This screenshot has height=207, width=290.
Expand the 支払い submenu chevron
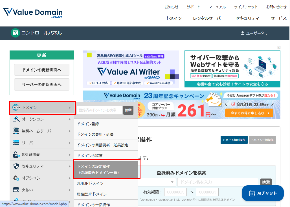(x=70, y=190)
